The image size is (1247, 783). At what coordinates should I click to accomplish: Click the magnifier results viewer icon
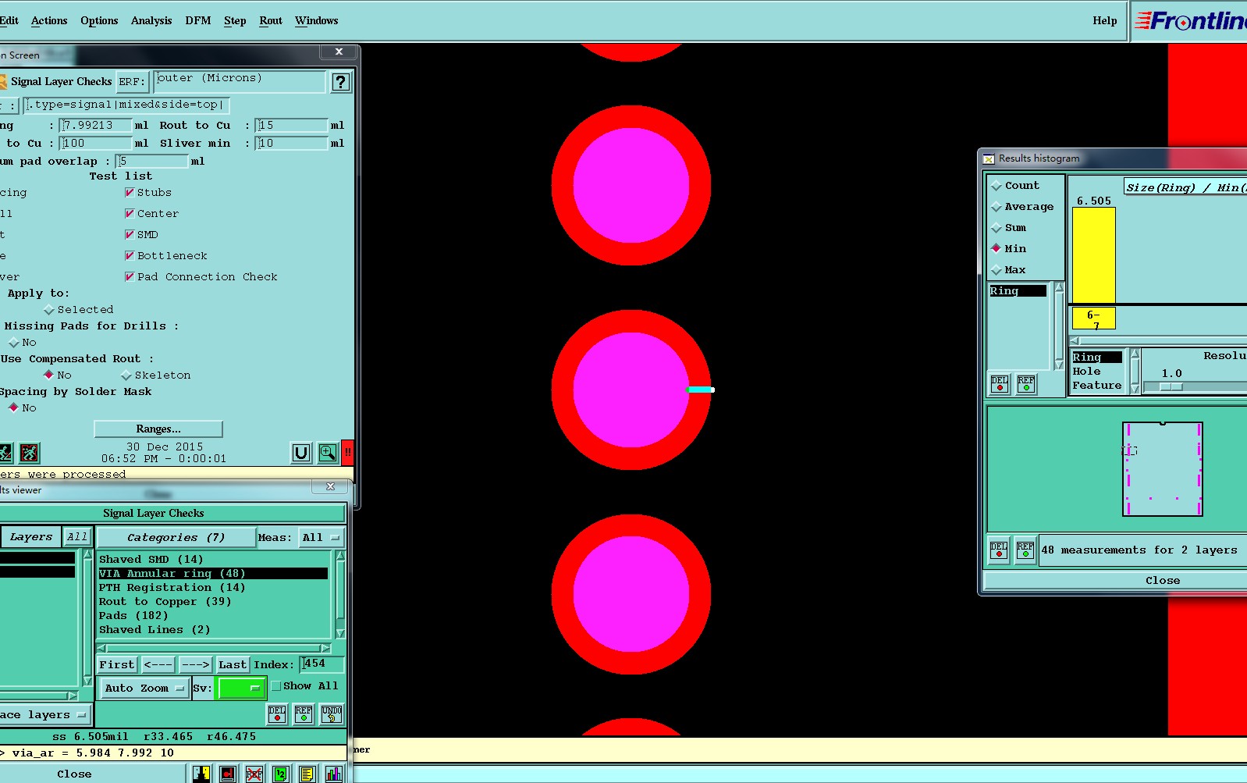click(328, 453)
